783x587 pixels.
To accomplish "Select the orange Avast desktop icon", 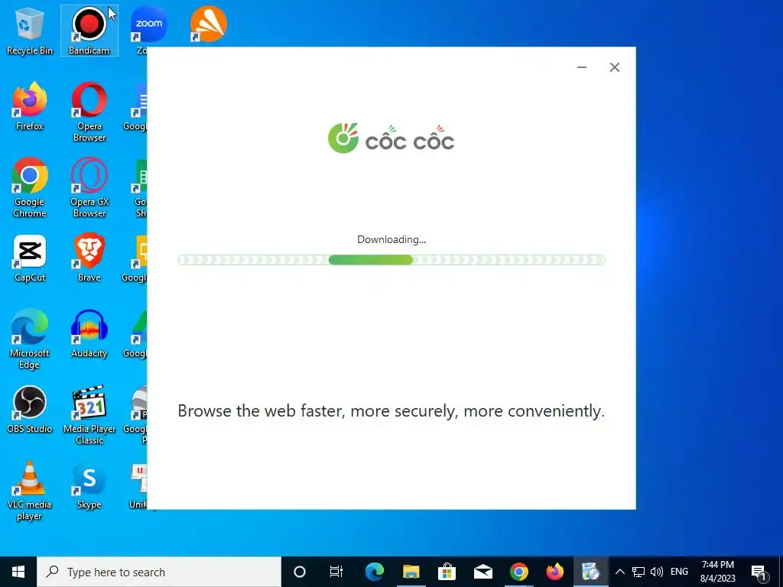I will point(208,24).
